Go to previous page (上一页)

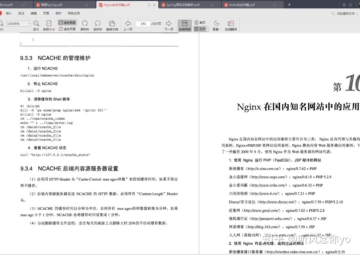(128, 25)
